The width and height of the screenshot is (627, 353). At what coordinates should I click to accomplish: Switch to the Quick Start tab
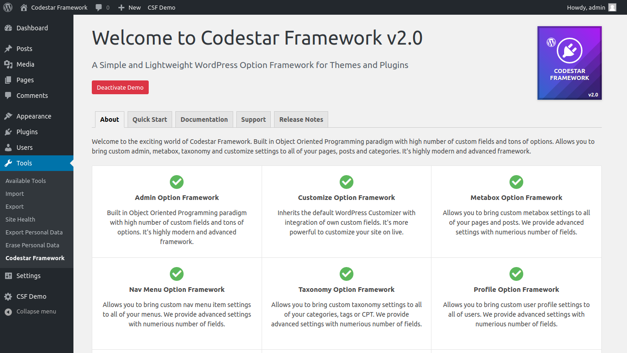(x=150, y=120)
